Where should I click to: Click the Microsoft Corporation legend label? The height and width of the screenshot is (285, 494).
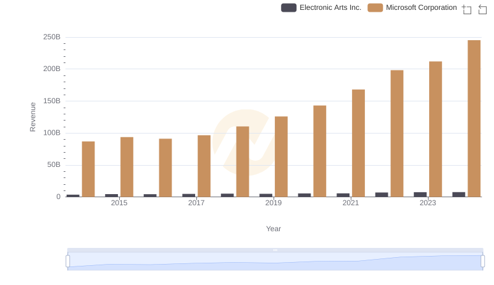click(421, 7)
